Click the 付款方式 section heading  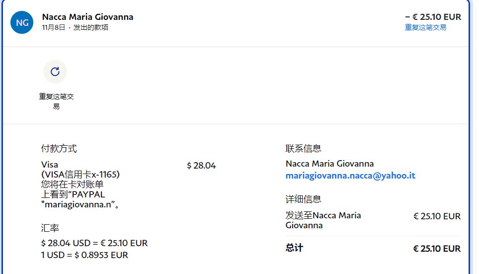(x=59, y=148)
